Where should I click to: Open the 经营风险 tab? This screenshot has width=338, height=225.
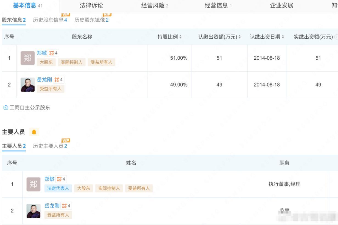[x=155, y=6]
